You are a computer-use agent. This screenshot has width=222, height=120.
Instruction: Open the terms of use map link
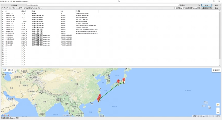tap(218, 116)
